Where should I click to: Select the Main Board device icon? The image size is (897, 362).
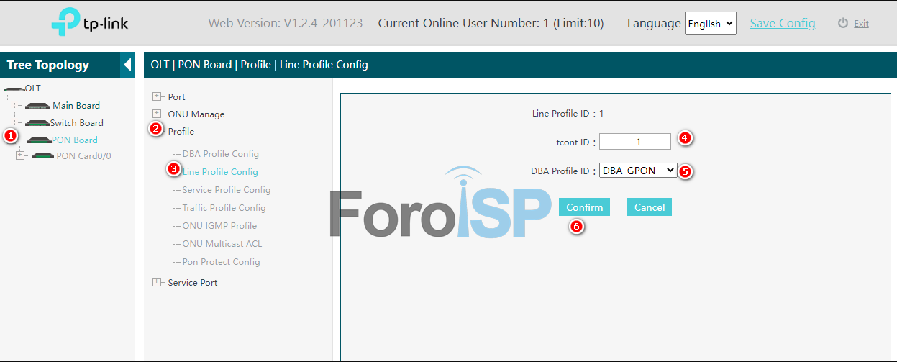37,106
